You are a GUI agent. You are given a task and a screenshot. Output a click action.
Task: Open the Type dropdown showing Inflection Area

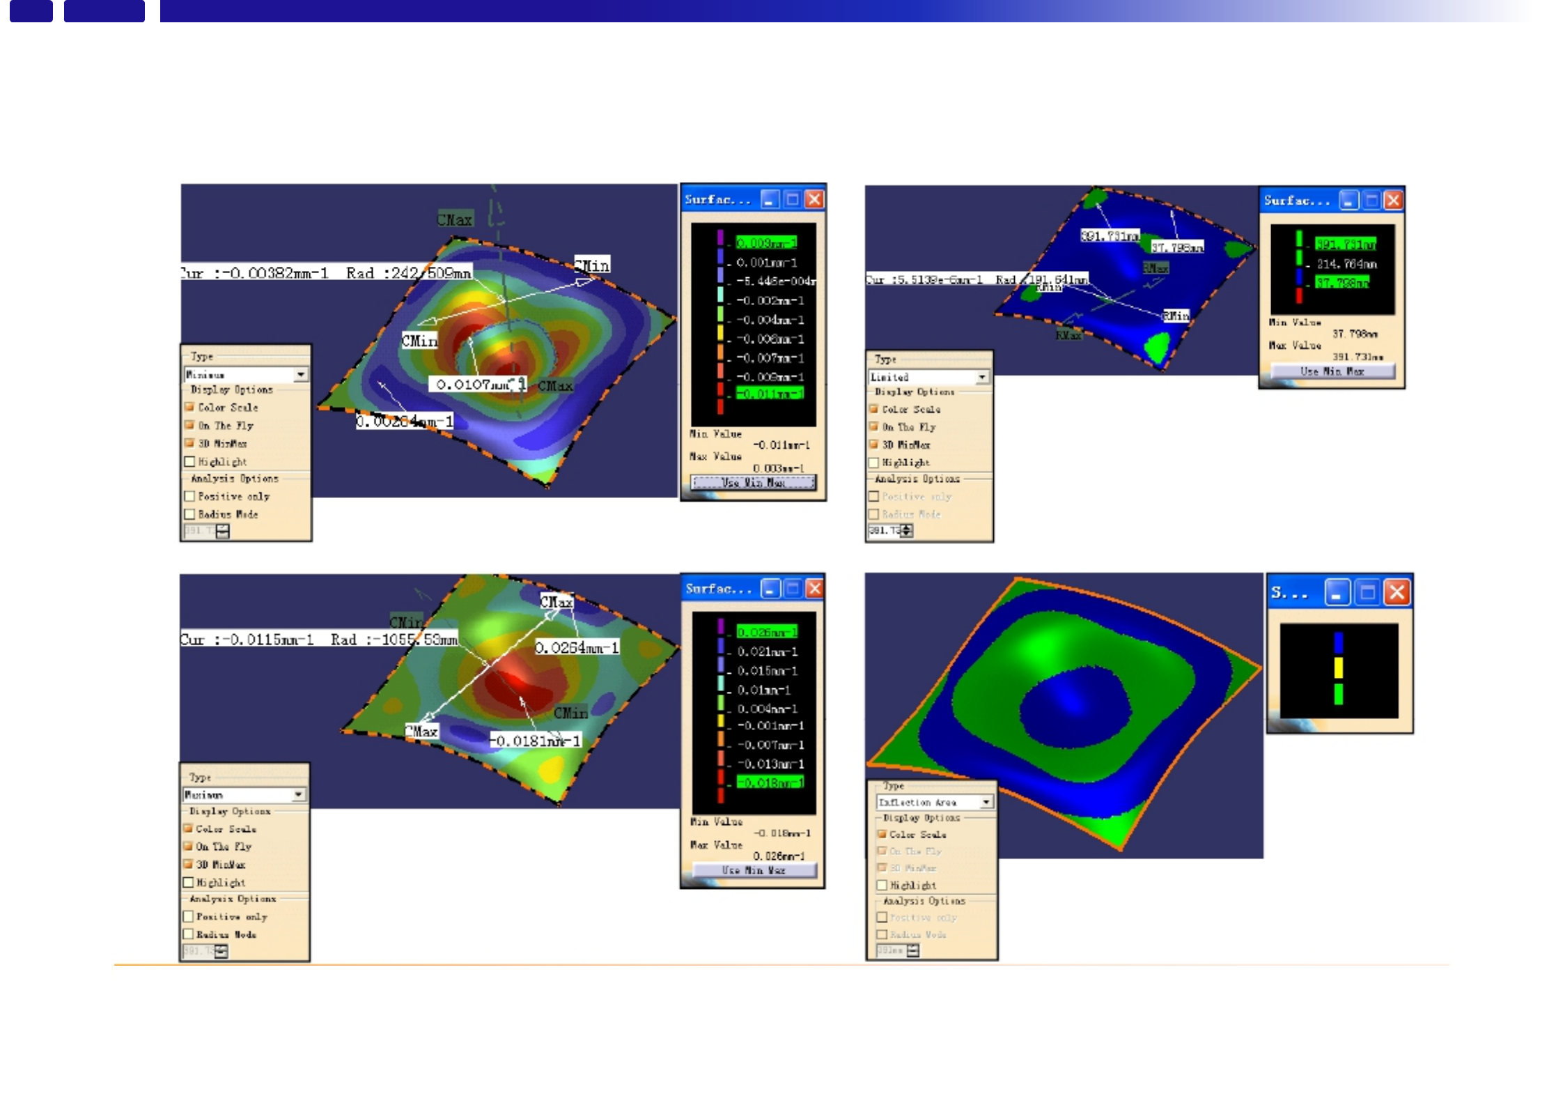pos(986,803)
